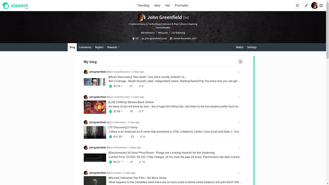
Task: Click author avatar on Colony post
Action: [86, 122]
